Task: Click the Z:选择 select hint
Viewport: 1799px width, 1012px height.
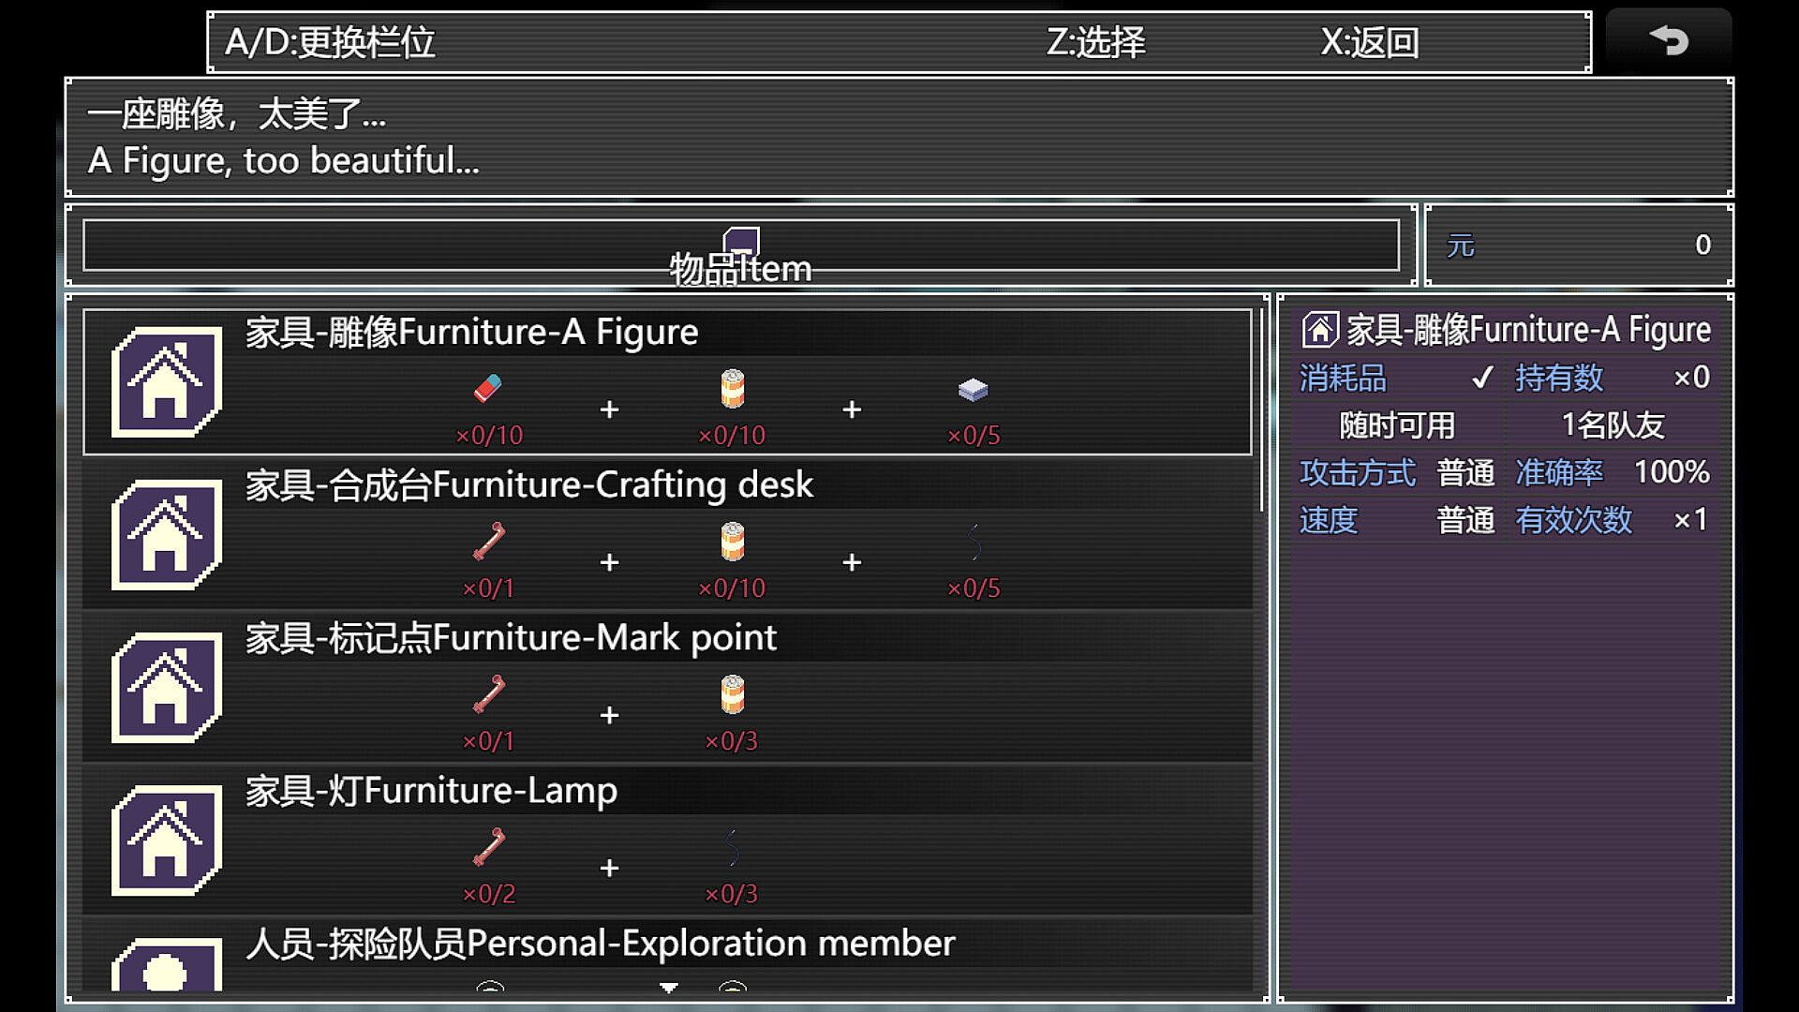Action: point(1095,42)
